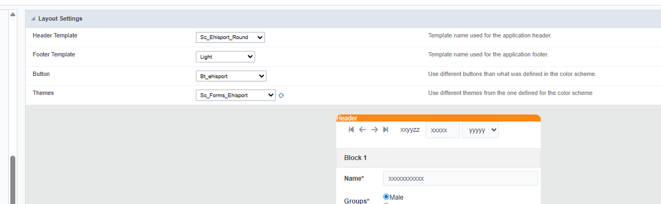Select the Male radio button
The image size is (661, 204).
pos(386,197)
